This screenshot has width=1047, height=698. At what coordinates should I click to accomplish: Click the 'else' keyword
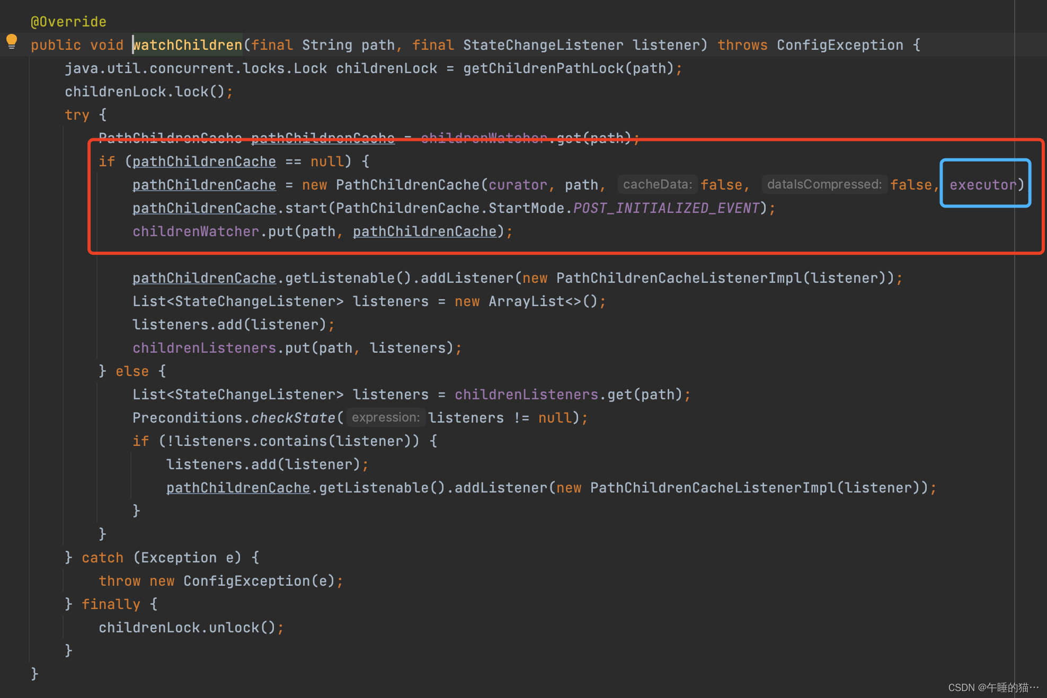(132, 371)
